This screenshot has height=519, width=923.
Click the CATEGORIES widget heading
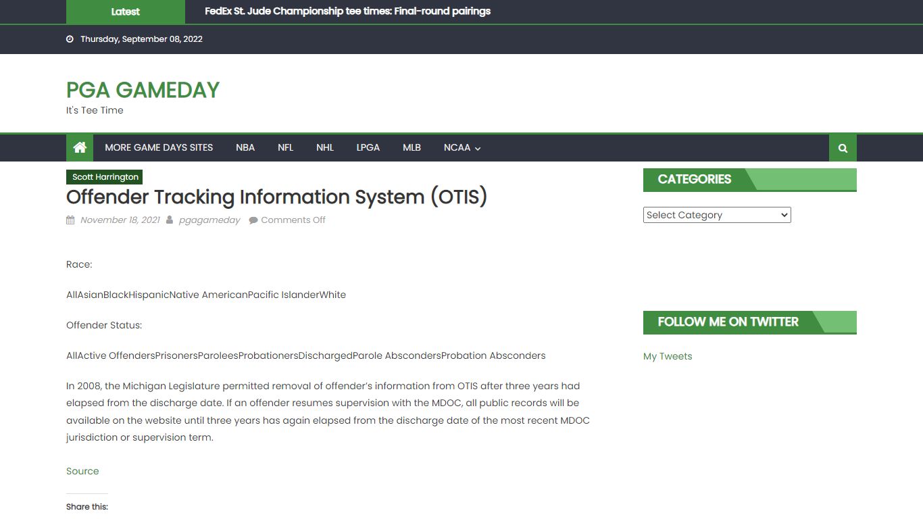[695, 179]
